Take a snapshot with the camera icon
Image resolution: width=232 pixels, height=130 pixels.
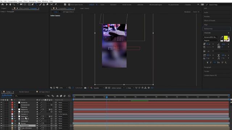85,88
